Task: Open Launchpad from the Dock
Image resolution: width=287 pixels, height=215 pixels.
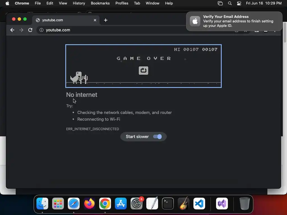Action: click(58, 204)
